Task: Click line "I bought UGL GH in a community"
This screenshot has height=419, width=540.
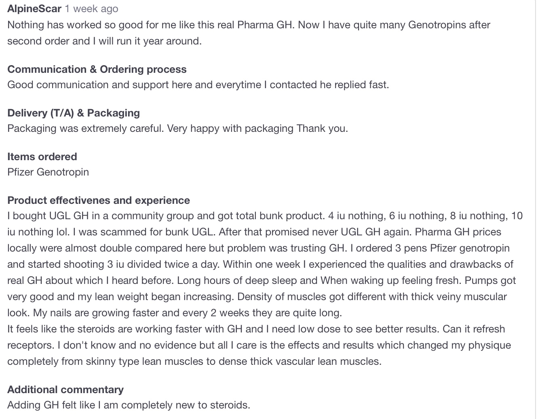Action: point(265,216)
